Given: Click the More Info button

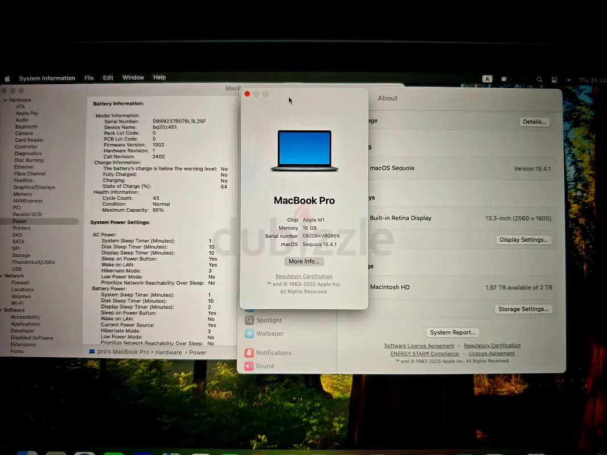Looking at the screenshot, I should 303,261.
